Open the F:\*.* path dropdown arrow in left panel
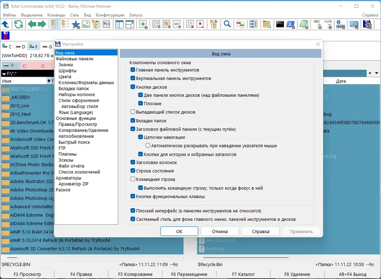This screenshot has height=279, width=381. (x=4, y=73)
